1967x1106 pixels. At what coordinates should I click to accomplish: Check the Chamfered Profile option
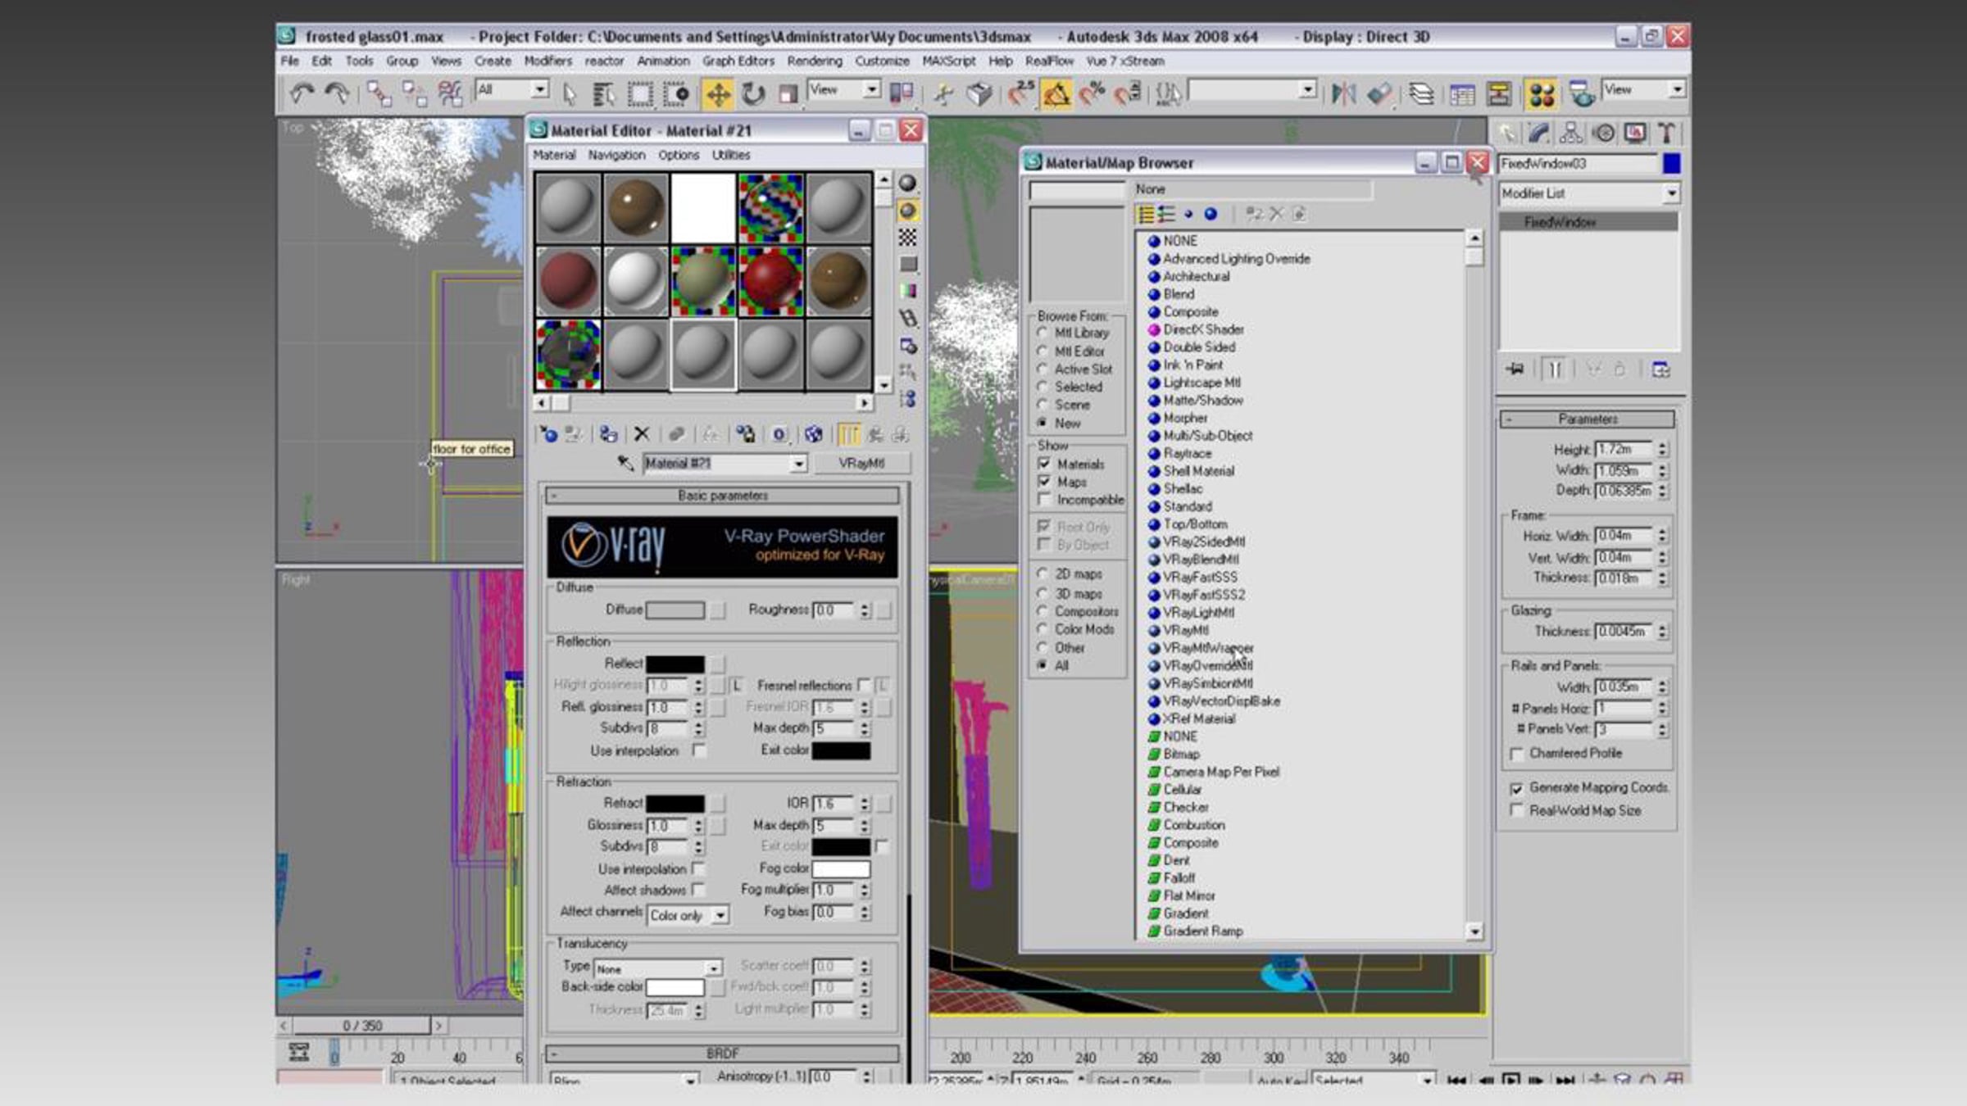tap(1517, 754)
